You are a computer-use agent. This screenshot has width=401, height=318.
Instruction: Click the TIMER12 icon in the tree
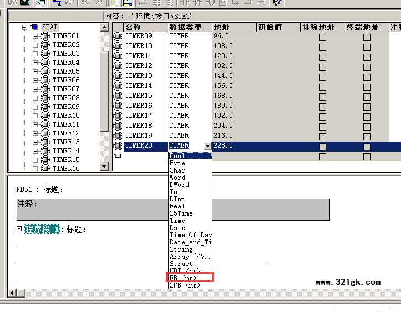coord(45,133)
